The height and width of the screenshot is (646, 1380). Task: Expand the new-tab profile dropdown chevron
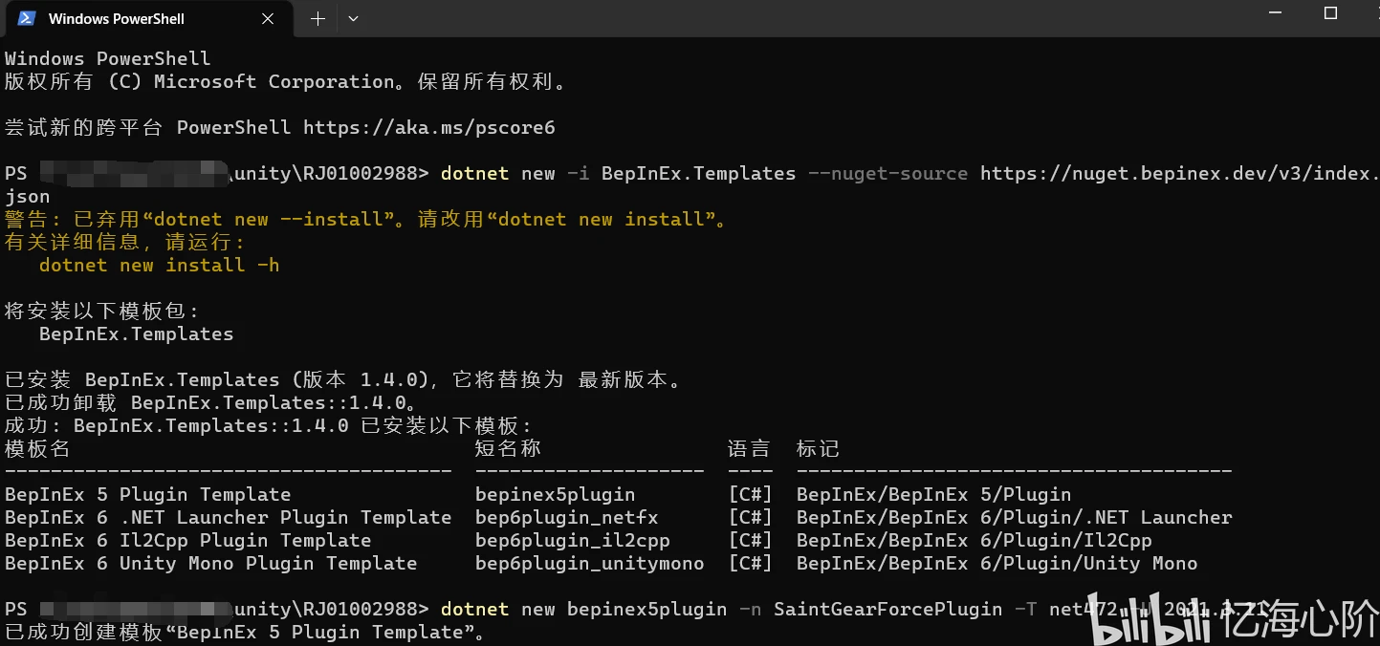(x=353, y=18)
